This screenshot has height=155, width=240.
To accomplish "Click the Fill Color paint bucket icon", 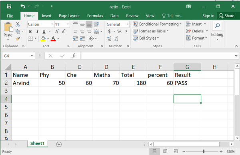I will click(x=43, y=38).
